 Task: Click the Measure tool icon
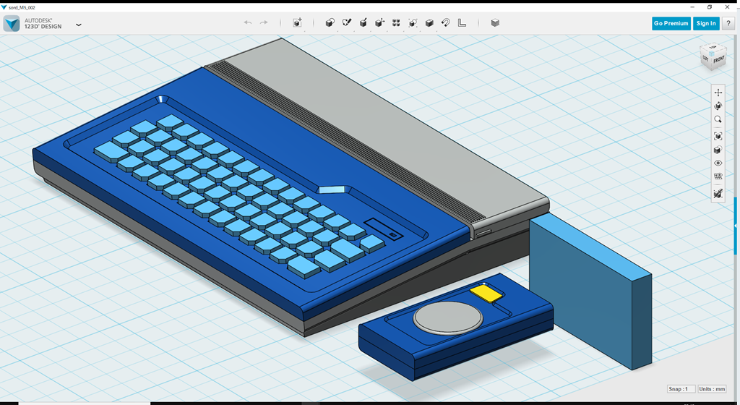click(x=462, y=23)
